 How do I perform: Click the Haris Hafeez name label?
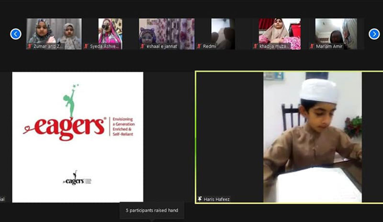coord(216,199)
